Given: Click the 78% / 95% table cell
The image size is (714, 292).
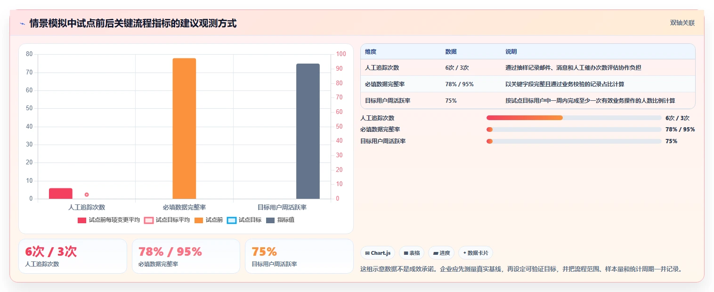Looking at the screenshot, I should coord(459,84).
